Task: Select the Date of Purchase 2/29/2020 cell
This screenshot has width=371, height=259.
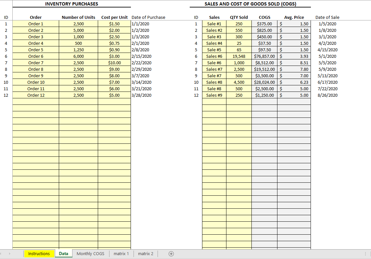Action: (141, 69)
